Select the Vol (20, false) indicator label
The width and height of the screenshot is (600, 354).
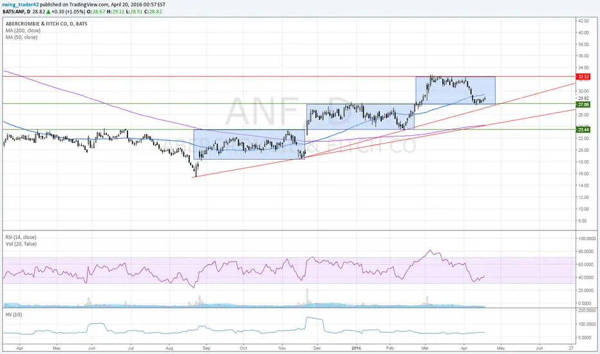(x=21, y=244)
